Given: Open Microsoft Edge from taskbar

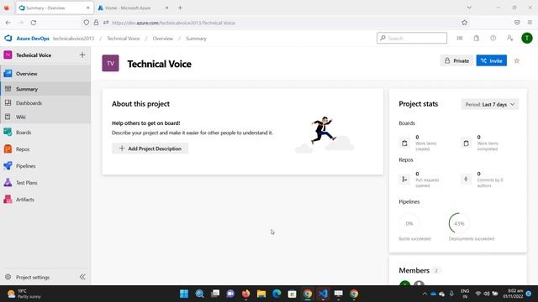Looking at the screenshot, I should coord(277,294).
